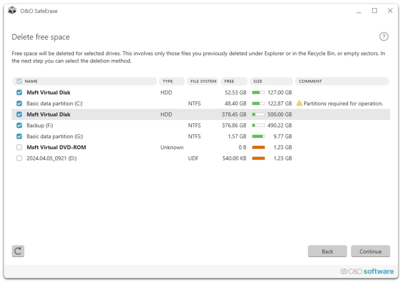Click the O&O software logo
402x282 pixels.
pos(367,271)
